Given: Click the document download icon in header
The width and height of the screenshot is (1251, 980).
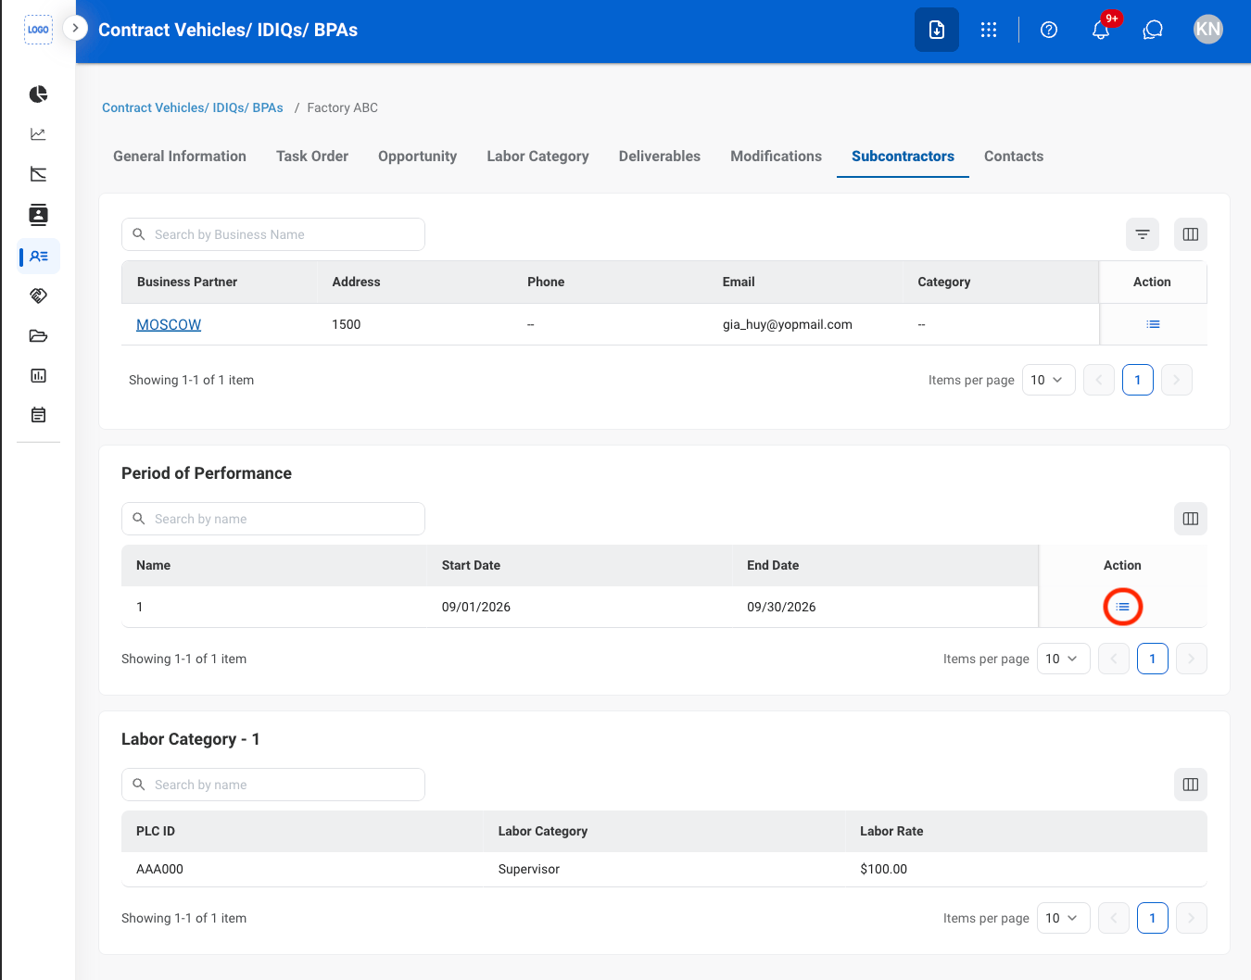Looking at the screenshot, I should (x=937, y=30).
